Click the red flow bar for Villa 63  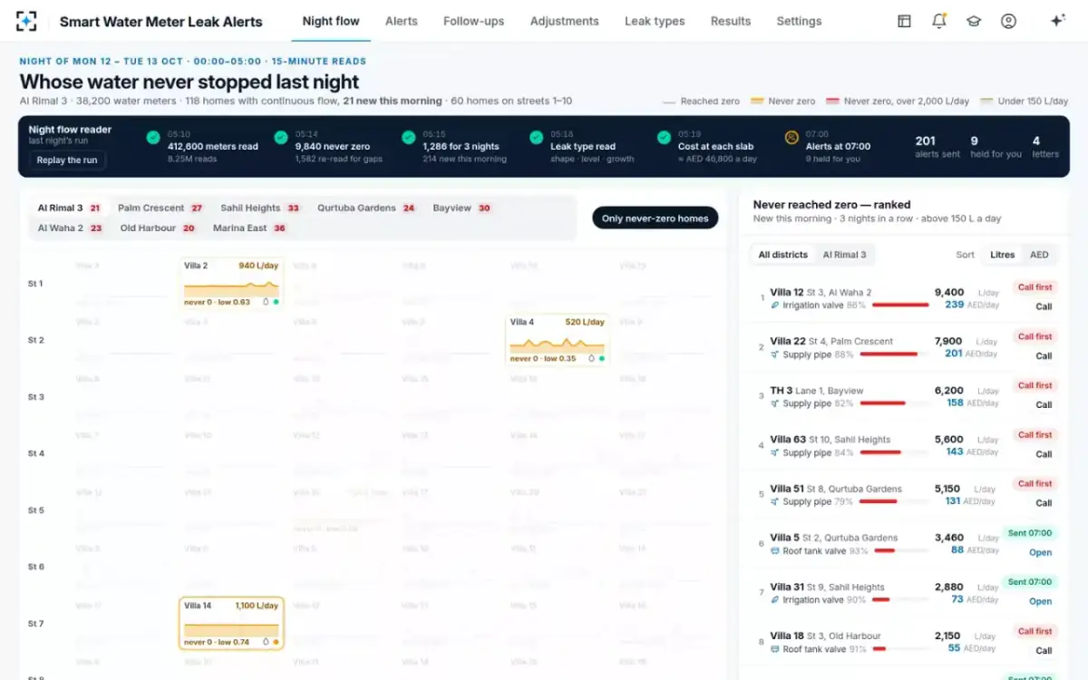pyautogui.click(x=879, y=452)
